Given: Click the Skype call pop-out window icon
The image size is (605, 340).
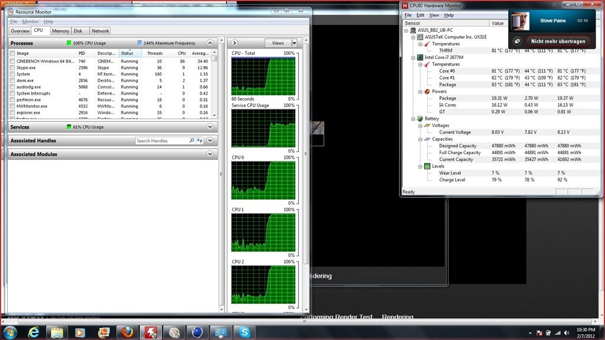Looking at the screenshot, I should 517,41.
